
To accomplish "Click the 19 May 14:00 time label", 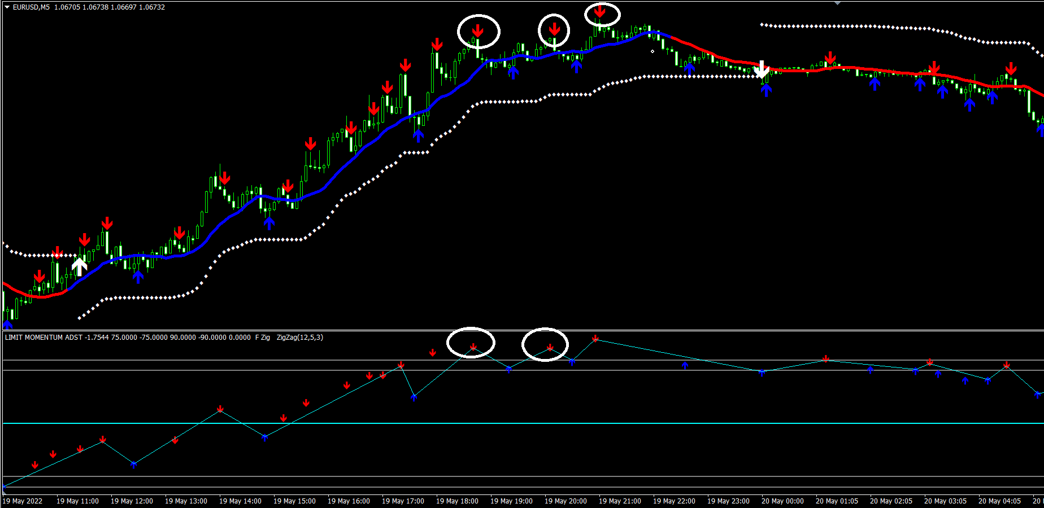I will [240, 501].
